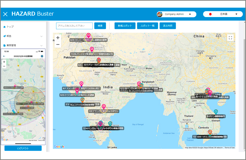
Task: Select the pink marker above 8/7 アーメダバード label
Action: [x=81, y=84]
